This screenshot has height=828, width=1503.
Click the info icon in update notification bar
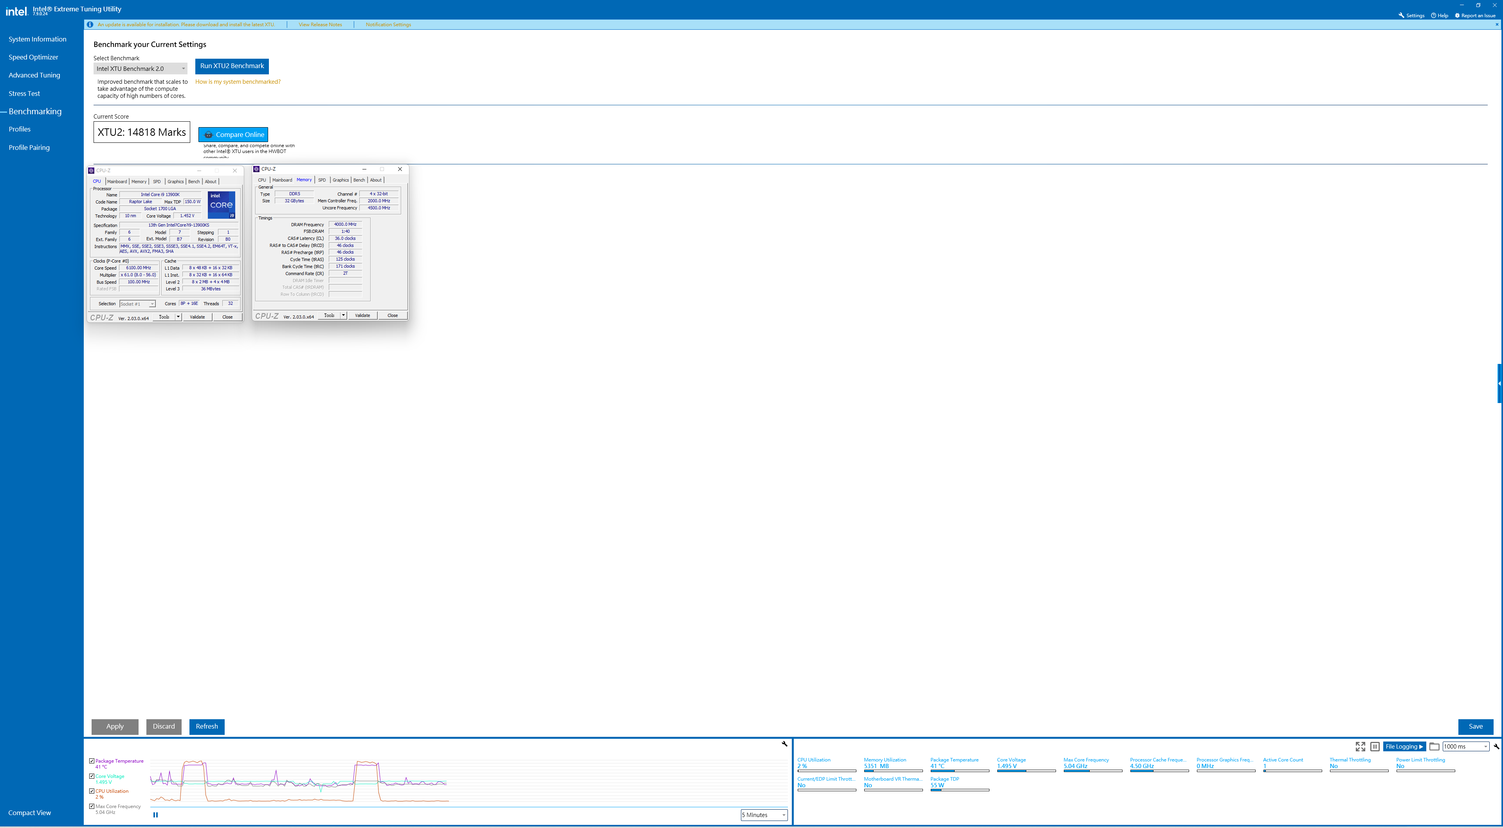(x=90, y=25)
